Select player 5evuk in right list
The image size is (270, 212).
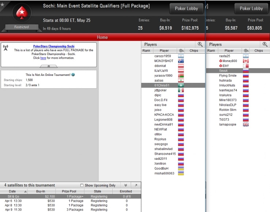pyautogui.click(x=238, y=71)
